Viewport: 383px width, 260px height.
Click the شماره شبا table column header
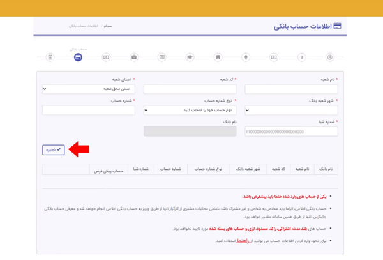click(x=141, y=169)
